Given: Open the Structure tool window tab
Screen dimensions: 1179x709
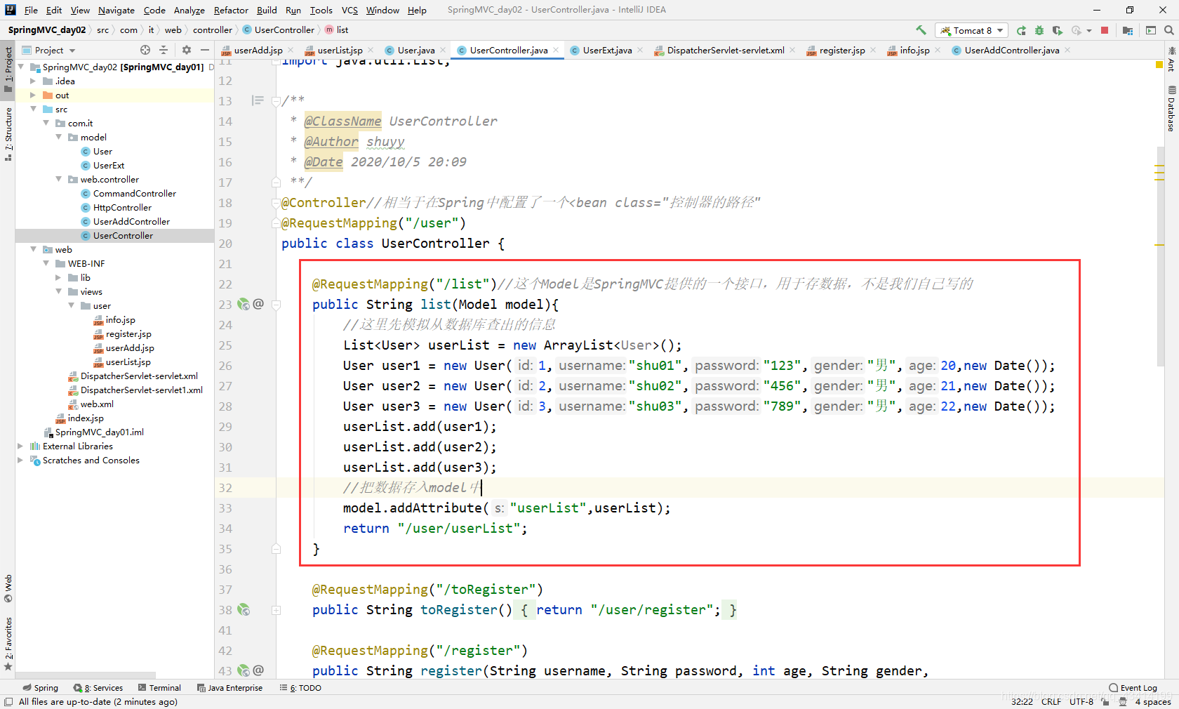Looking at the screenshot, I should click(8, 134).
